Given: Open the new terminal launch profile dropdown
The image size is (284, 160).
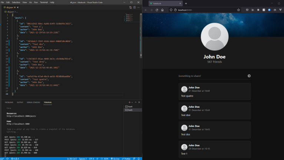Looking at the screenshot, I should (x=132, y=102).
